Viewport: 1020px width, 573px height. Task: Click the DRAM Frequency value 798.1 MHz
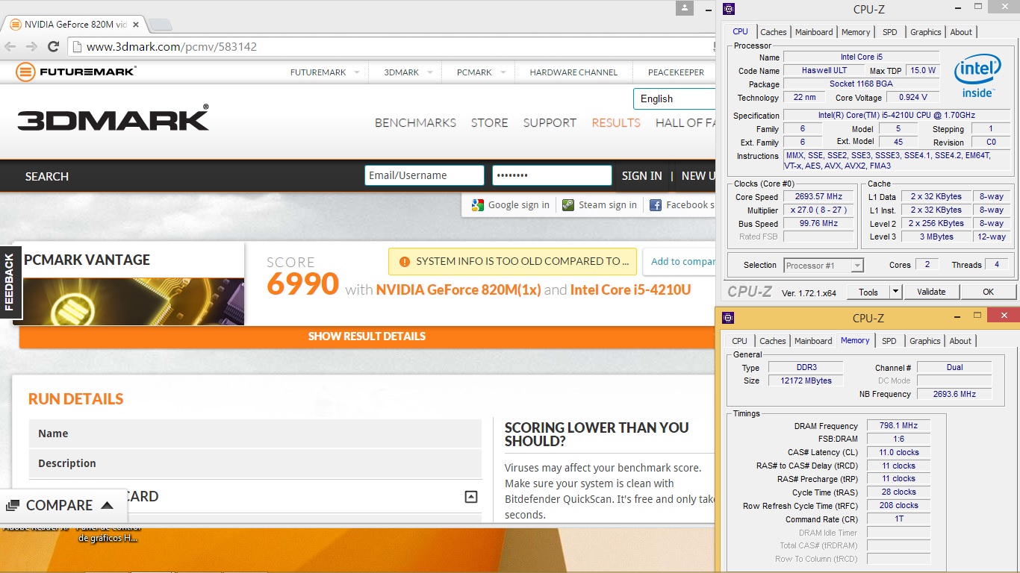[898, 425]
